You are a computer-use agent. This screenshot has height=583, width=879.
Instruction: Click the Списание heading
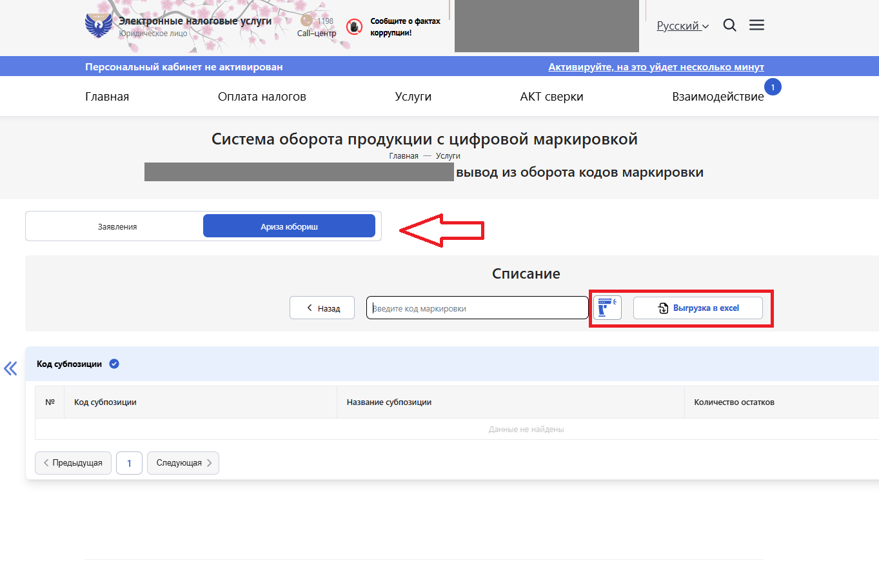526,273
